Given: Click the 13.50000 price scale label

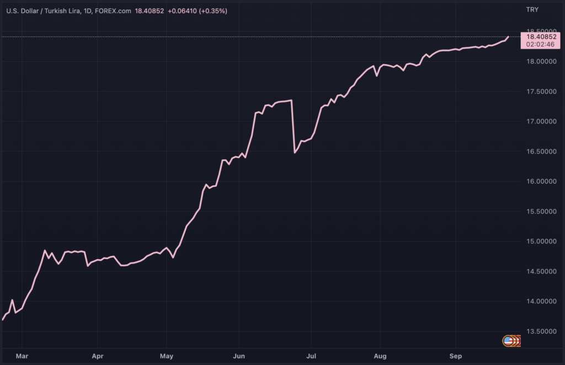Looking at the screenshot, I should tap(541, 331).
